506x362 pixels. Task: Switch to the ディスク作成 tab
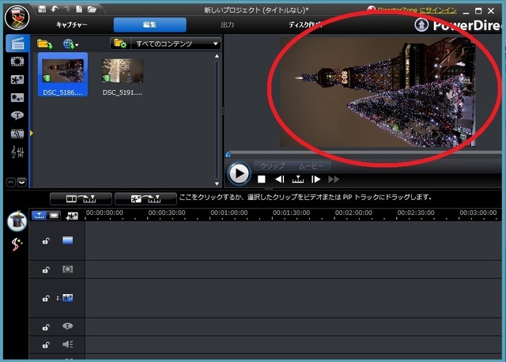[x=304, y=25]
